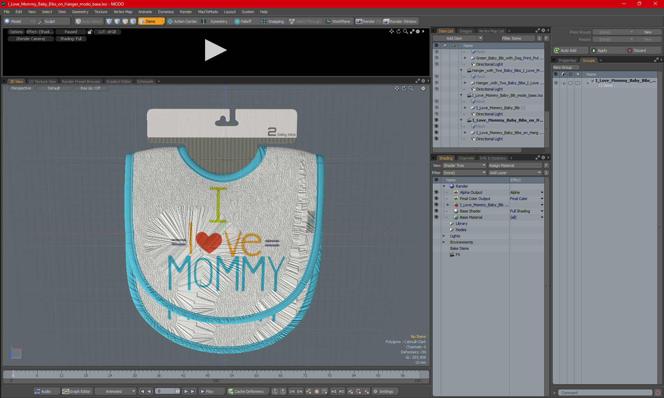Screen dimensions: 664x398
Task: Step to the previous frame
Action: pos(150,391)
